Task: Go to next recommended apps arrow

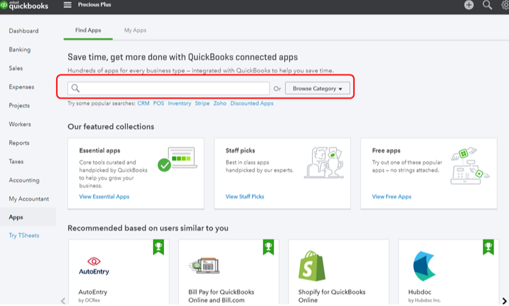Action: tap(504, 301)
